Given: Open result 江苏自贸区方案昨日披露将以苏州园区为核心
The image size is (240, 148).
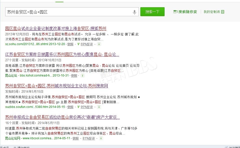Looking at the screenshot, I should pos(62,54).
